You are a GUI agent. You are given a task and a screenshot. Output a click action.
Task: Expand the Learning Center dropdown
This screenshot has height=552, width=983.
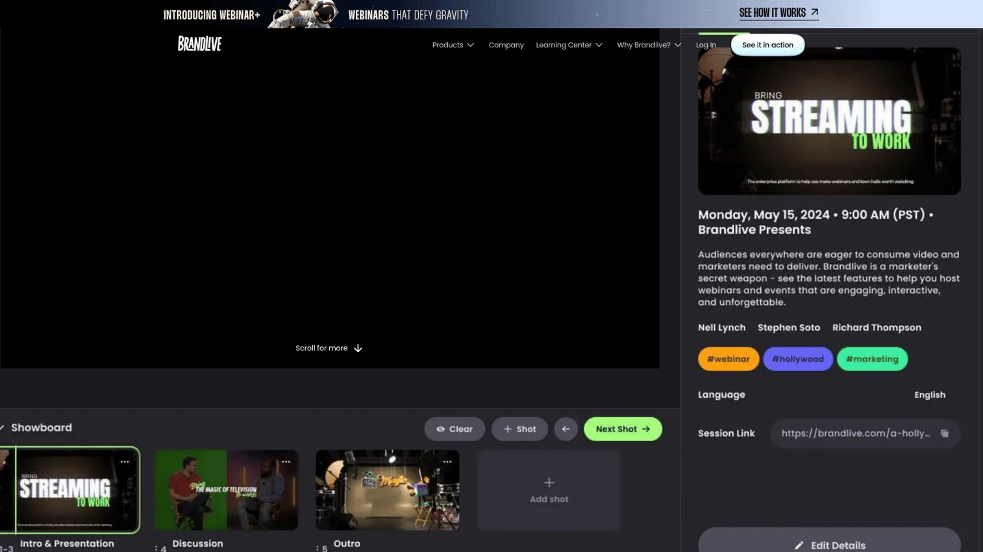(x=569, y=45)
